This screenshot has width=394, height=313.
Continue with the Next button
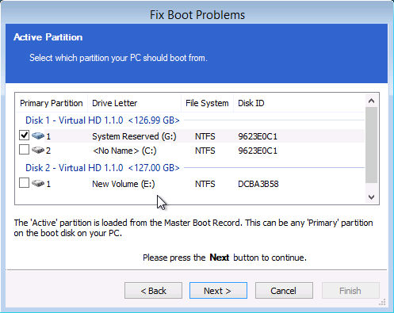(x=218, y=291)
